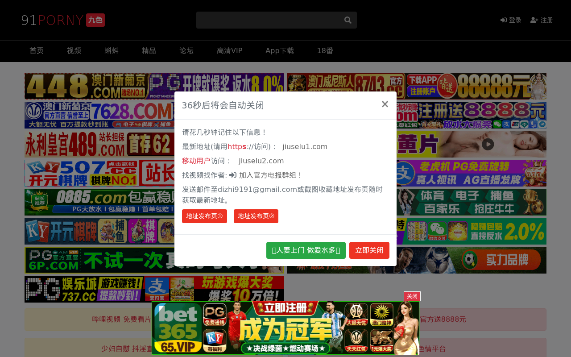Open the 18番 nav item
571x357 pixels.
pos(325,51)
